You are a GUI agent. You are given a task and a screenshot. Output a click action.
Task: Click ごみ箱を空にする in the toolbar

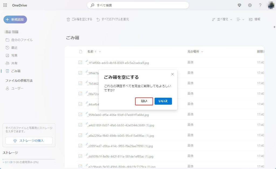click(x=80, y=19)
